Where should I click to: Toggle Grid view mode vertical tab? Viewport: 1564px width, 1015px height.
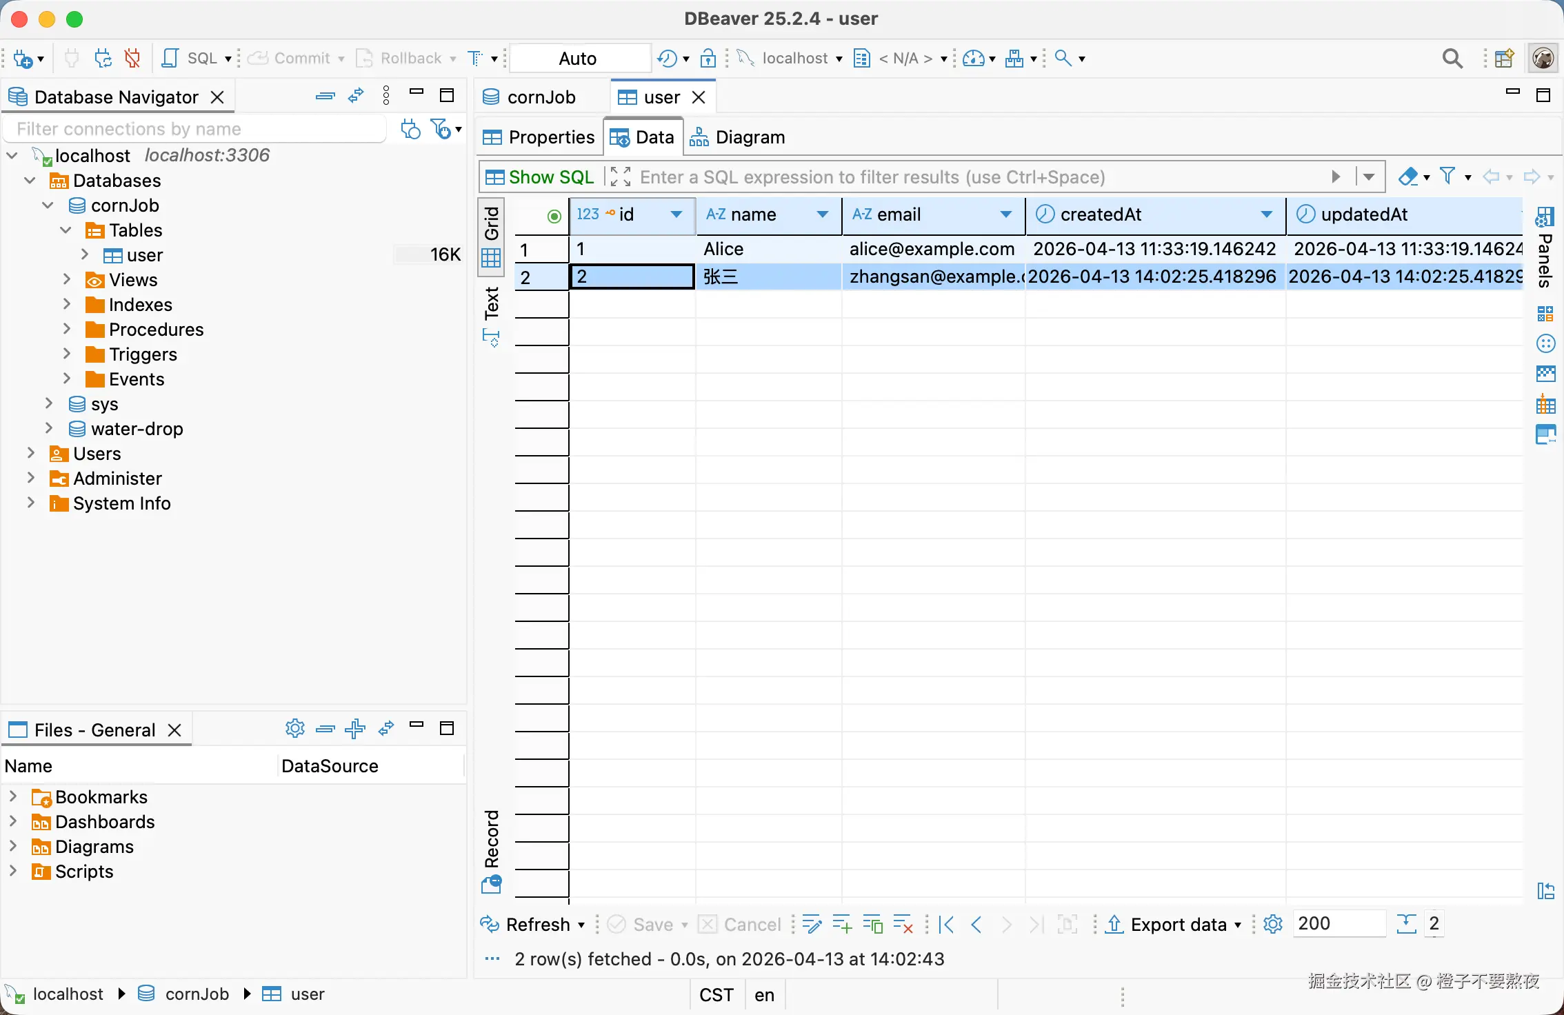tap(492, 236)
